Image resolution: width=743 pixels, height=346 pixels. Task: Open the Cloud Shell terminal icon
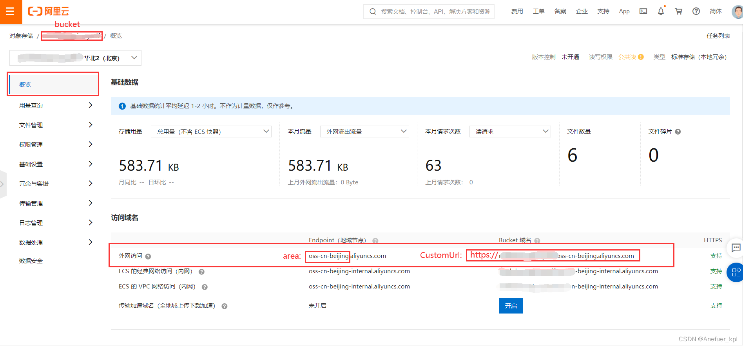[643, 11]
